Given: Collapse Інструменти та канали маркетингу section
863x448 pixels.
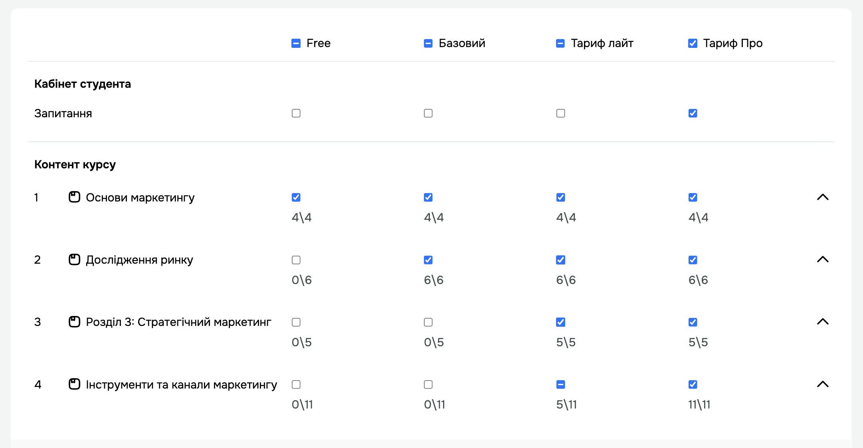Looking at the screenshot, I should click(823, 384).
